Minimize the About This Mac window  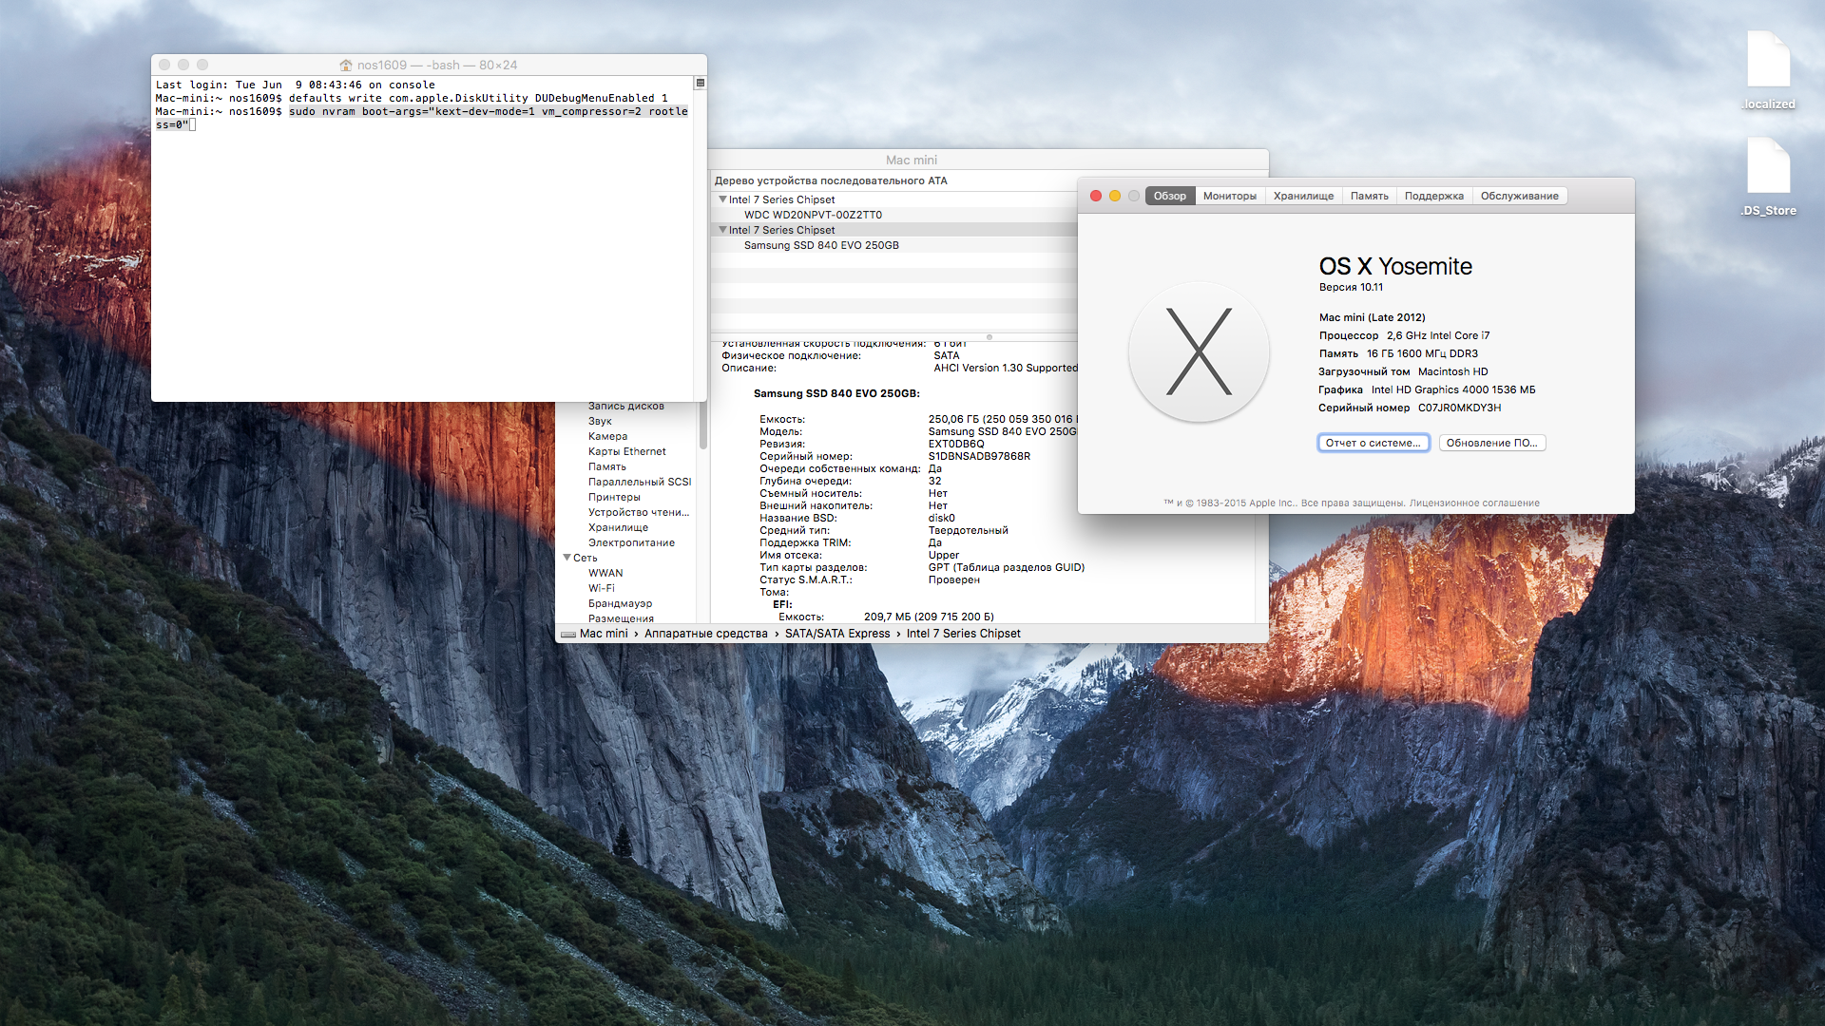(1115, 196)
